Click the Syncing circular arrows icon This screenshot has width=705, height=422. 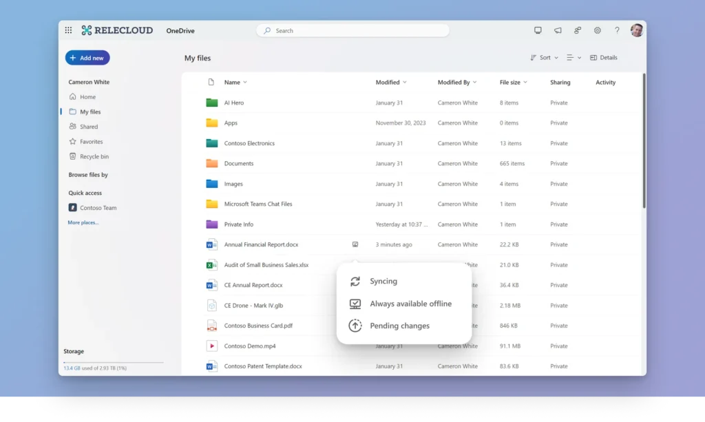click(355, 282)
